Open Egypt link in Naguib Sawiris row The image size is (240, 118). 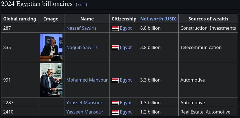pyautogui.click(x=126, y=47)
